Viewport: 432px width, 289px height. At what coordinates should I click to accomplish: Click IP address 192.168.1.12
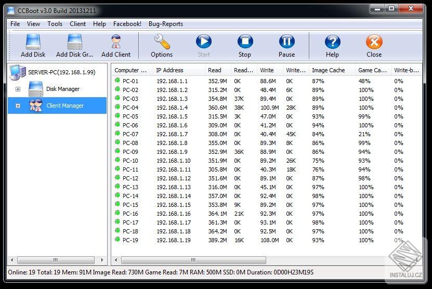coord(174,178)
